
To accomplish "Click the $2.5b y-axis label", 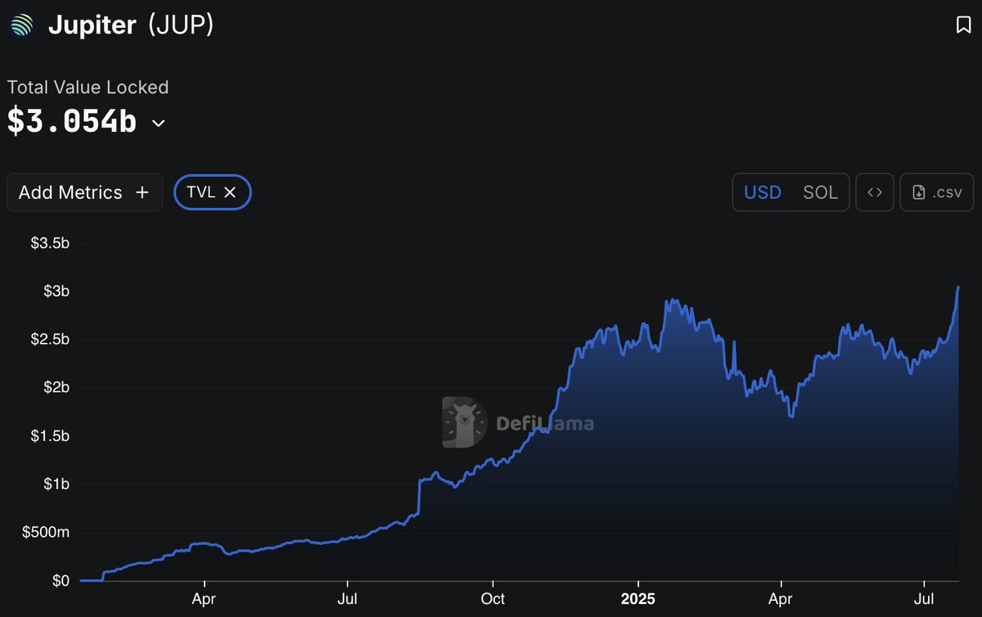I will 50,340.
